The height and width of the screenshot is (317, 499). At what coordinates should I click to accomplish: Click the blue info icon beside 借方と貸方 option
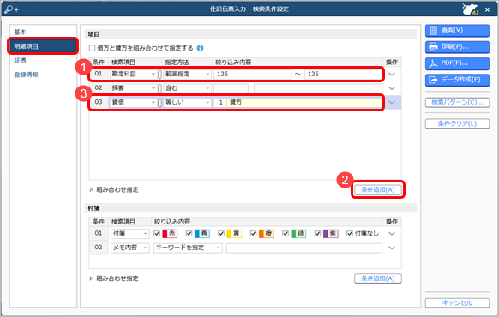coord(200,48)
